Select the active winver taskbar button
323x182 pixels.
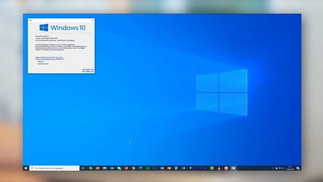click(233, 168)
